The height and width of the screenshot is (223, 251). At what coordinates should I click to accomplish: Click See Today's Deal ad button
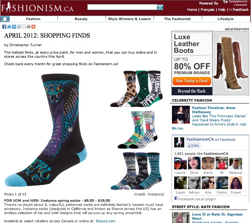point(192,81)
